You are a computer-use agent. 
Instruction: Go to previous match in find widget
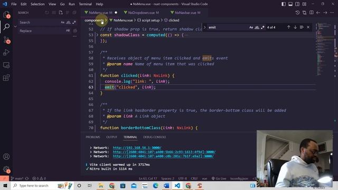(288, 27)
